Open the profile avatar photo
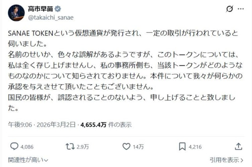 point(16,13)
